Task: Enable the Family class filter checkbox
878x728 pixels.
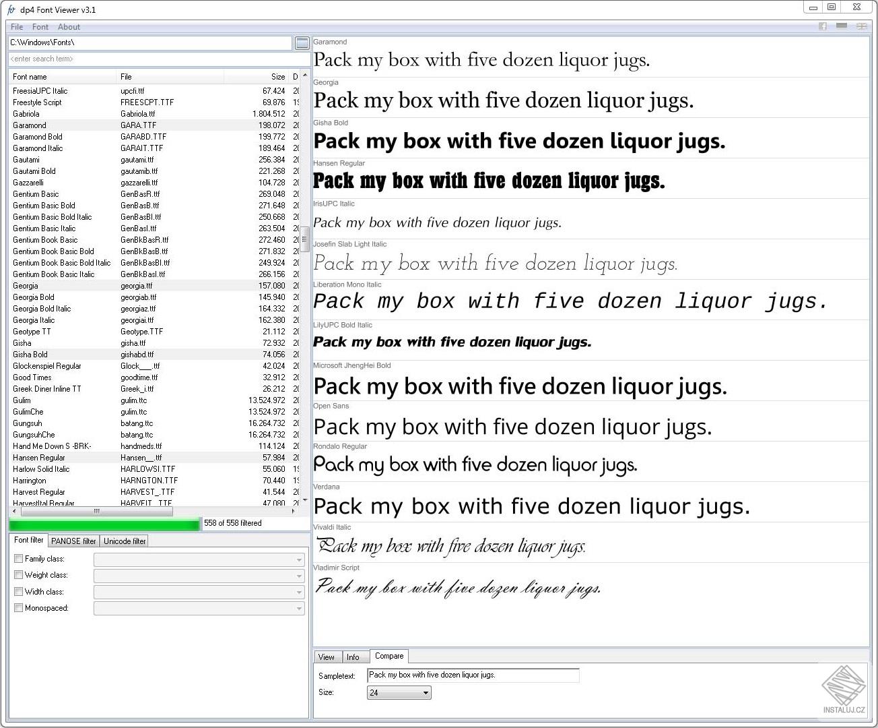Action: coord(18,558)
